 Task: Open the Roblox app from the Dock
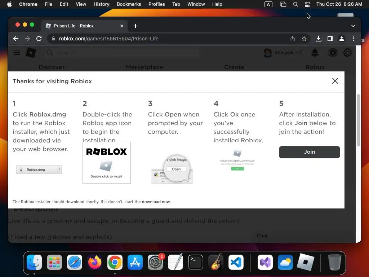(x=305, y=262)
